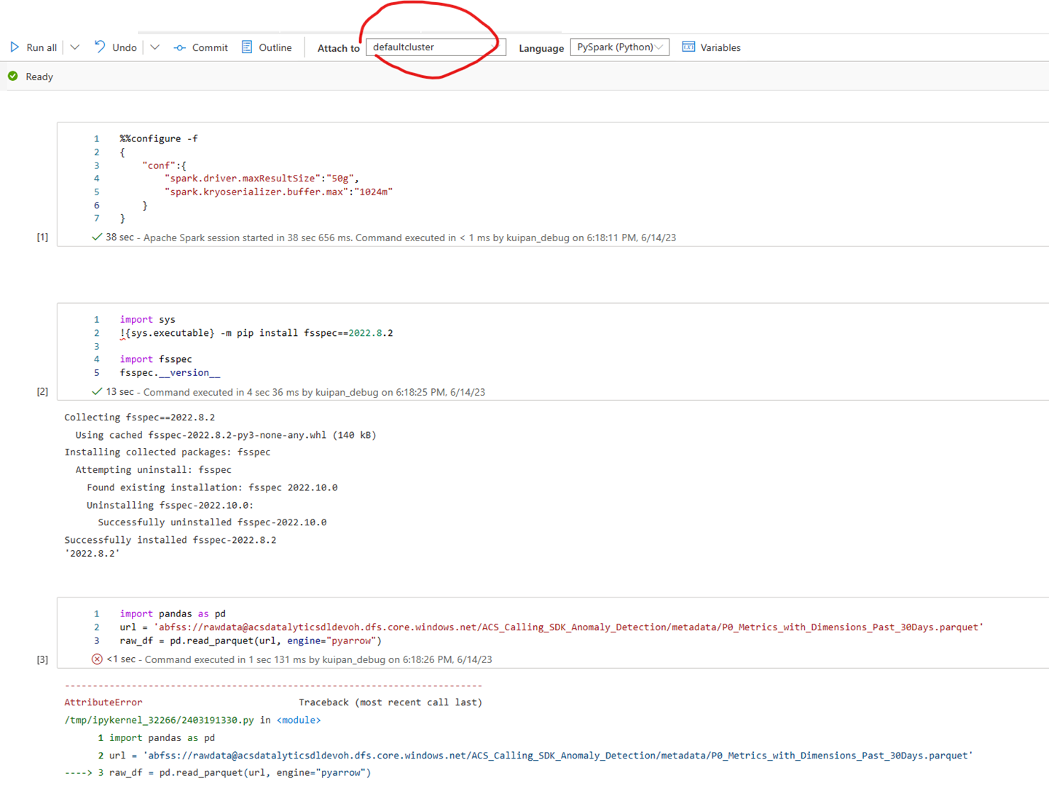Click the AttributeError text in traceback
Image resolution: width=1049 pixels, height=792 pixels.
[103, 702]
